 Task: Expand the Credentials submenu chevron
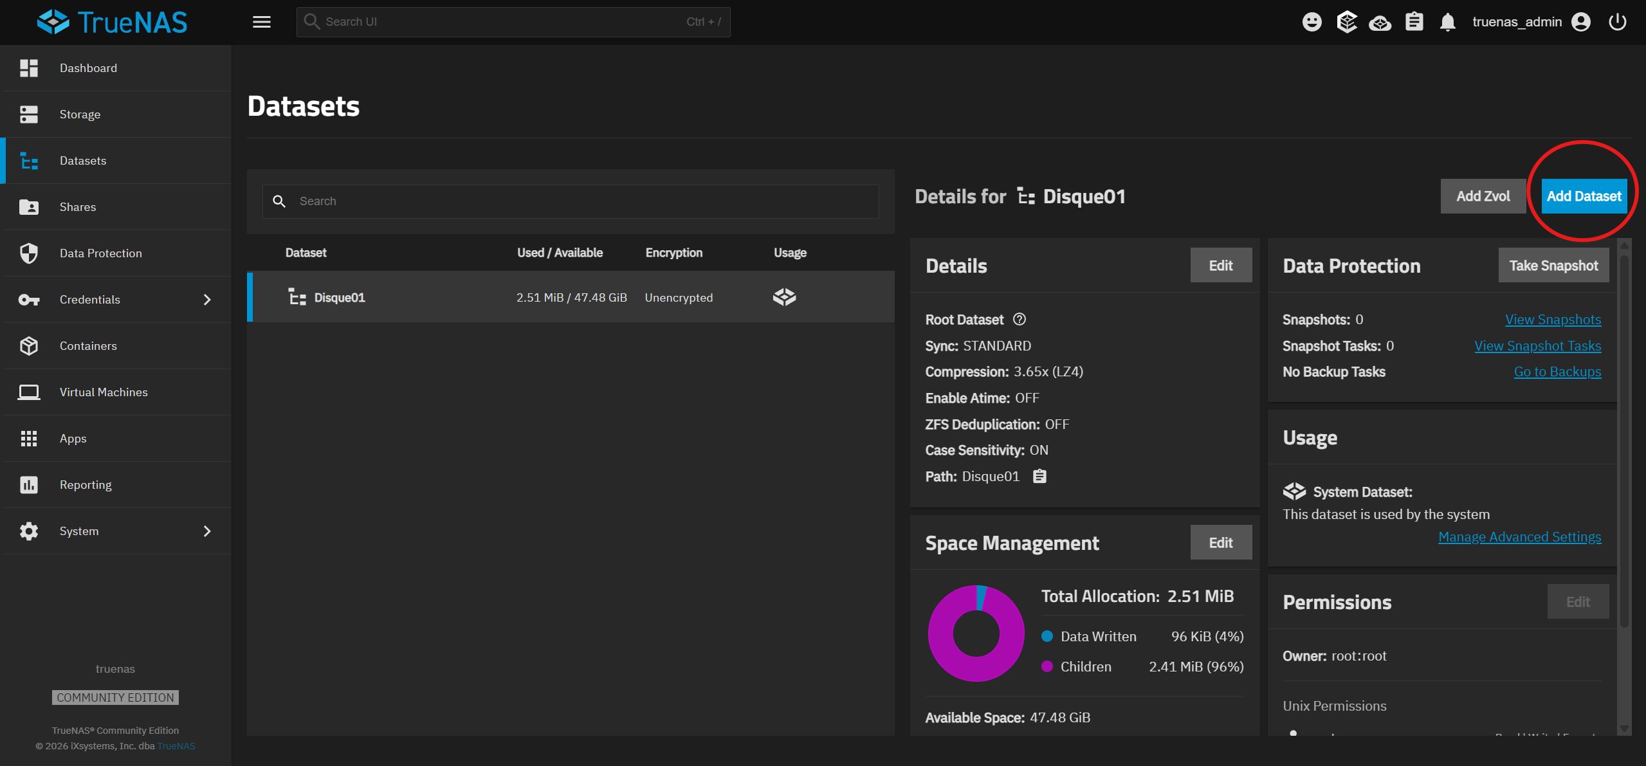click(207, 300)
